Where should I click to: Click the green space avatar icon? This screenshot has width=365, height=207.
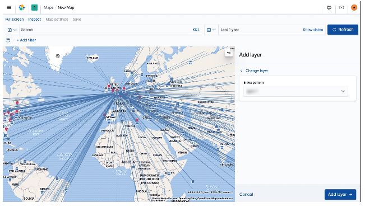34,8
